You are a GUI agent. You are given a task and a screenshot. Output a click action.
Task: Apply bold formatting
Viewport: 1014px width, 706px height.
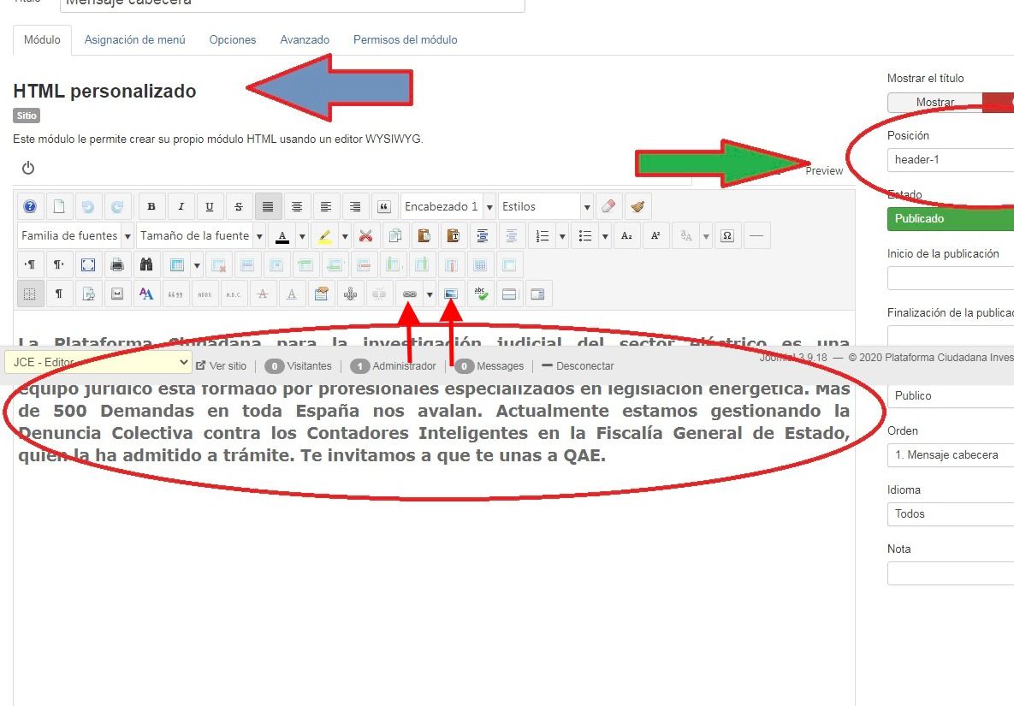click(x=151, y=207)
